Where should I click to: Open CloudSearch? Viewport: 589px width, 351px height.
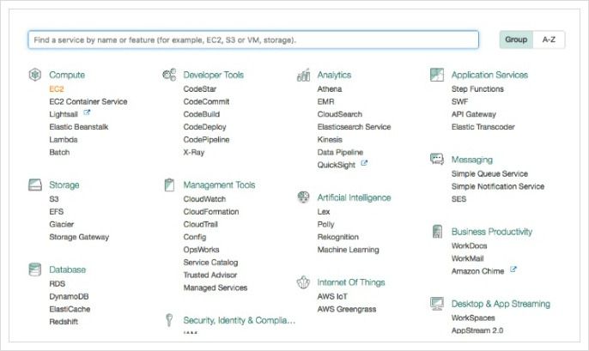coord(340,114)
